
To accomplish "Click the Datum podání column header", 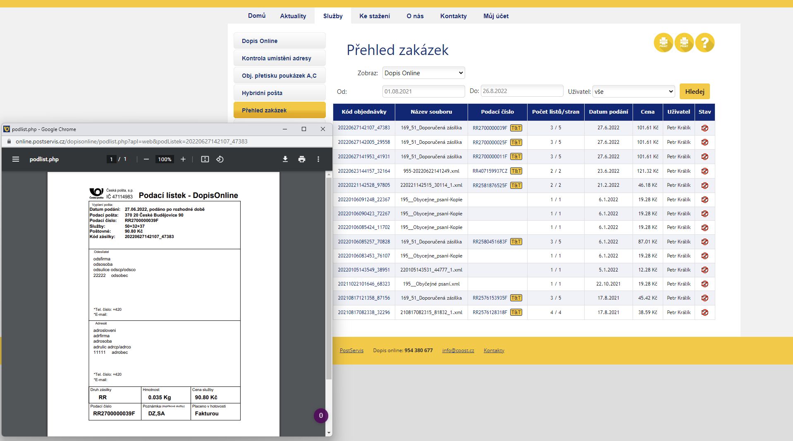I will 608,112.
